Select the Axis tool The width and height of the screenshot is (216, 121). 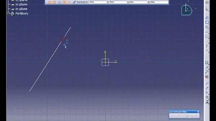pyautogui.click(x=207, y=46)
